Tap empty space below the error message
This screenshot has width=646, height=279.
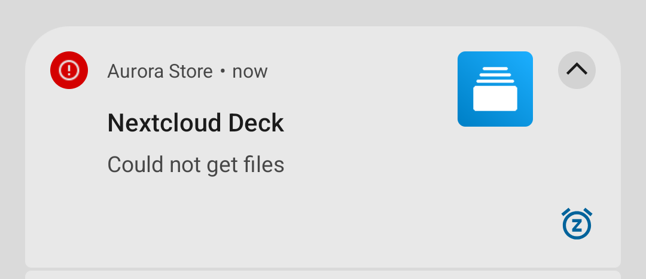click(239, 221)
